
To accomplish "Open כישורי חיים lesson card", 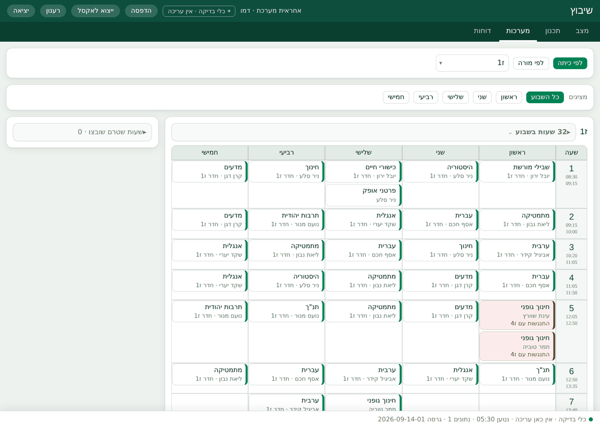I will click(364, 171).
